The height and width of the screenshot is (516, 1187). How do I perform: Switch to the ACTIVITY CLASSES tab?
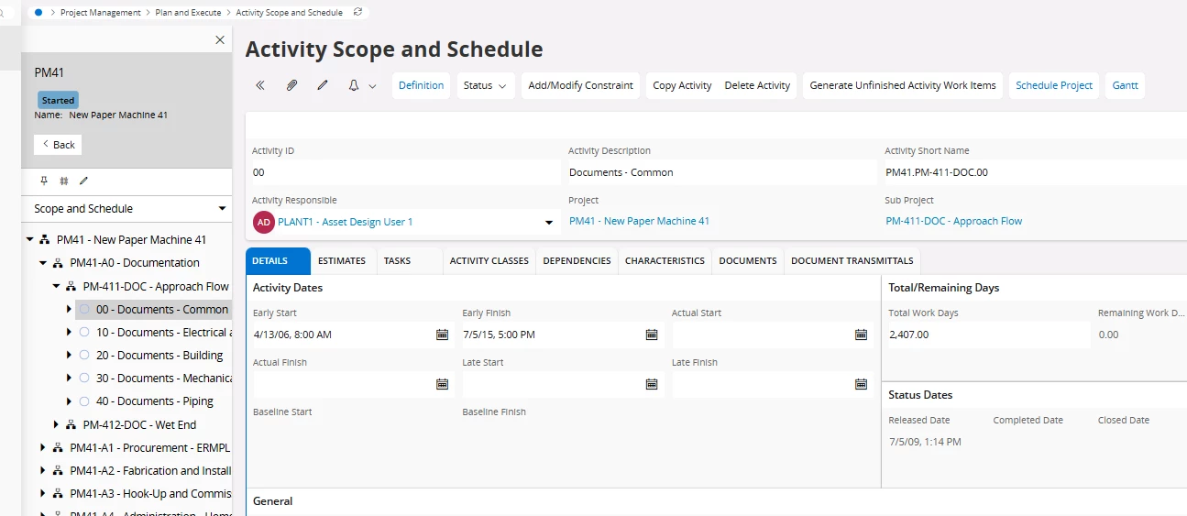coord(489,261)
